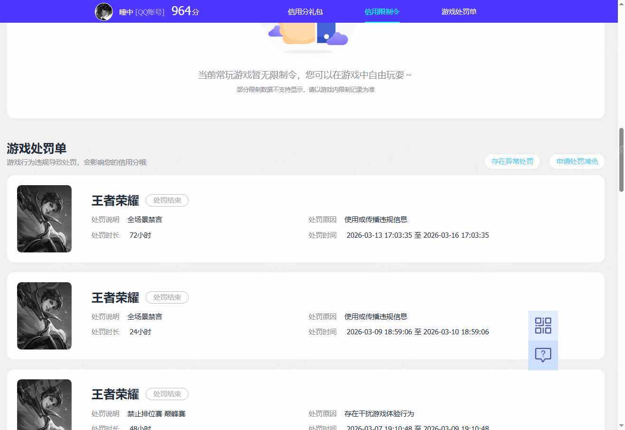
Task: Click the 申请处罚减免 button
Action: 577,161
